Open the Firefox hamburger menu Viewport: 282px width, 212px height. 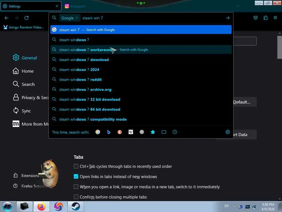tap(275, 18)
